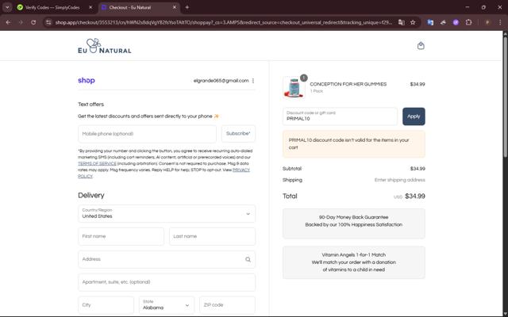Focus the City field
Image resolution: width=508 pixels, height=317 pixels.
tap(106, 305)
